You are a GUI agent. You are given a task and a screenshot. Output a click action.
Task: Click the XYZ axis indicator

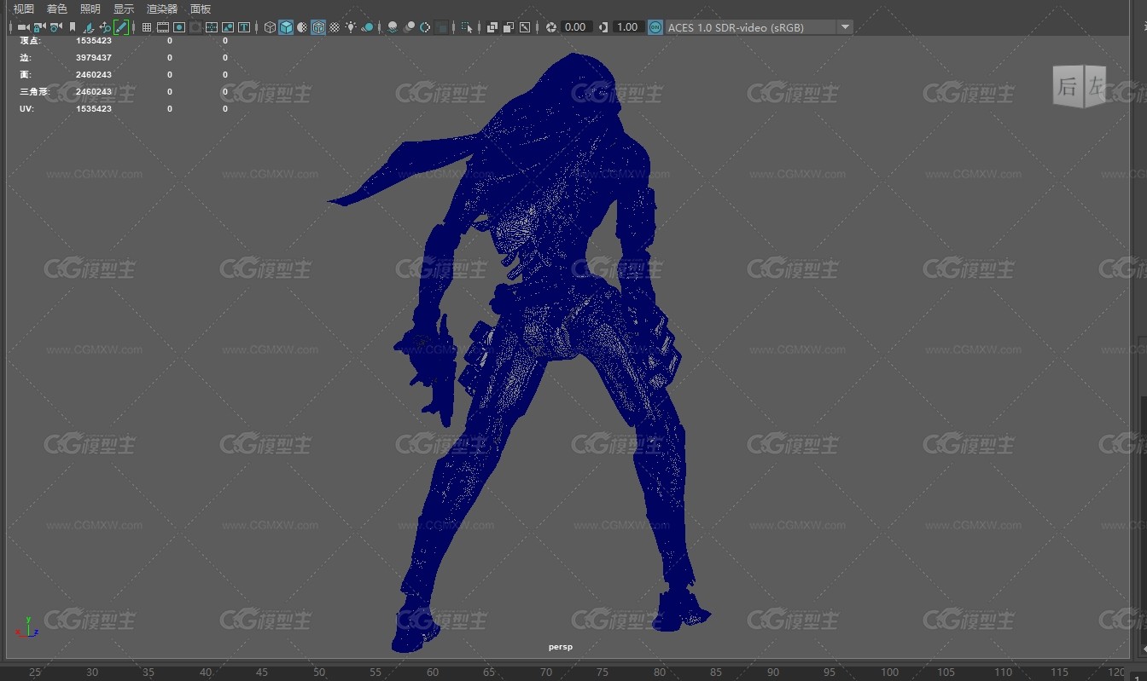(x=27, y=627)
